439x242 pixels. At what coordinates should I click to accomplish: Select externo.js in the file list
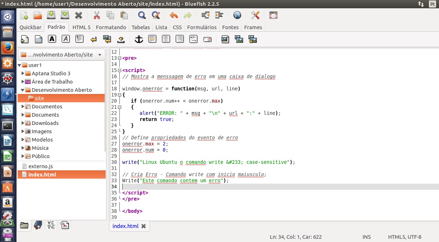coord(41,166)
